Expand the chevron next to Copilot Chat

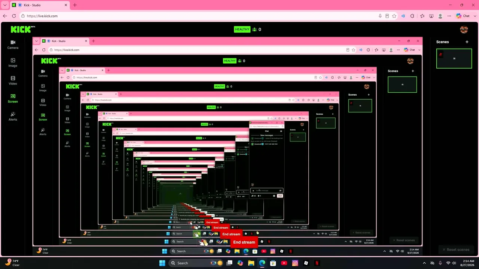[x=475, y=16]
